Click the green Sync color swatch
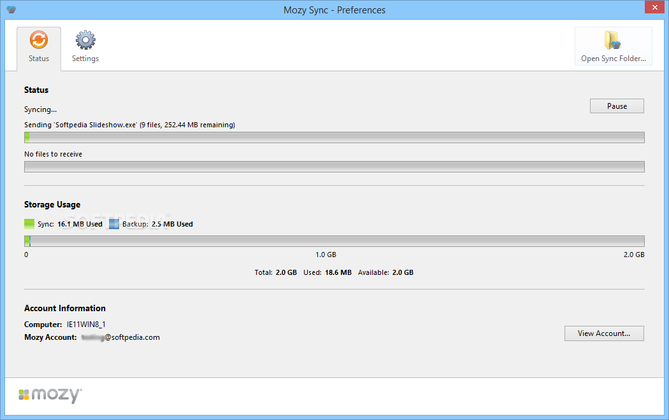This screenshot has width=669, height=420. tap(29, 224)
